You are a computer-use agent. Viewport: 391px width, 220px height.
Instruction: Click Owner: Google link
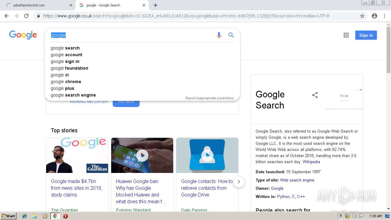pos(277,188)
